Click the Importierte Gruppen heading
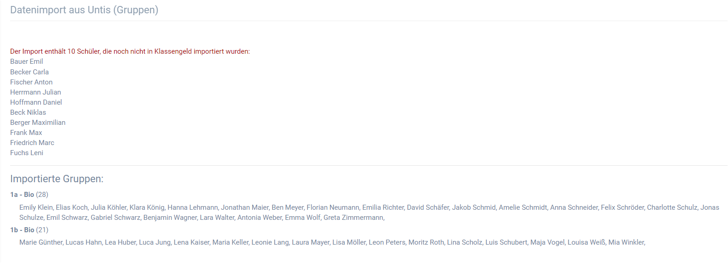The width and height of the screenshot is (728, 263). coord(57,179)
